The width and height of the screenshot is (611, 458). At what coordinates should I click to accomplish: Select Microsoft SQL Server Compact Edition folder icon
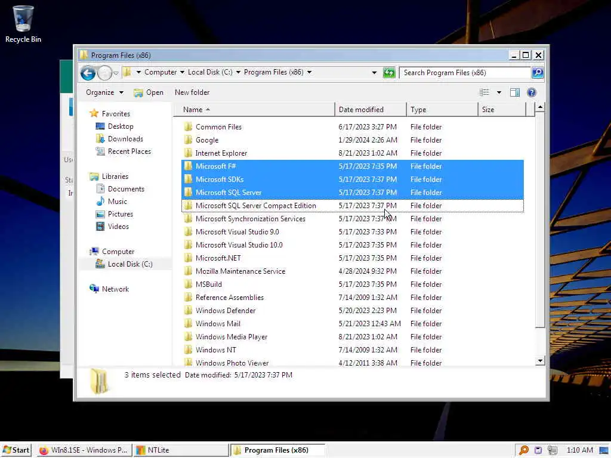point(188,205)
